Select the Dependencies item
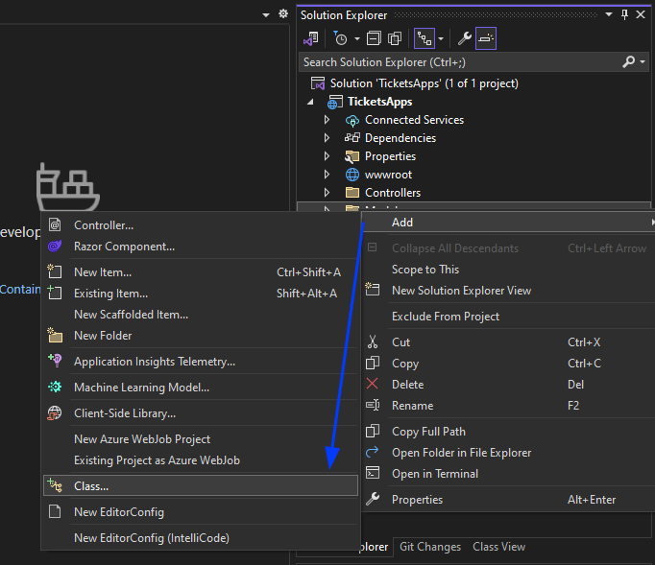 click(400, 138)
